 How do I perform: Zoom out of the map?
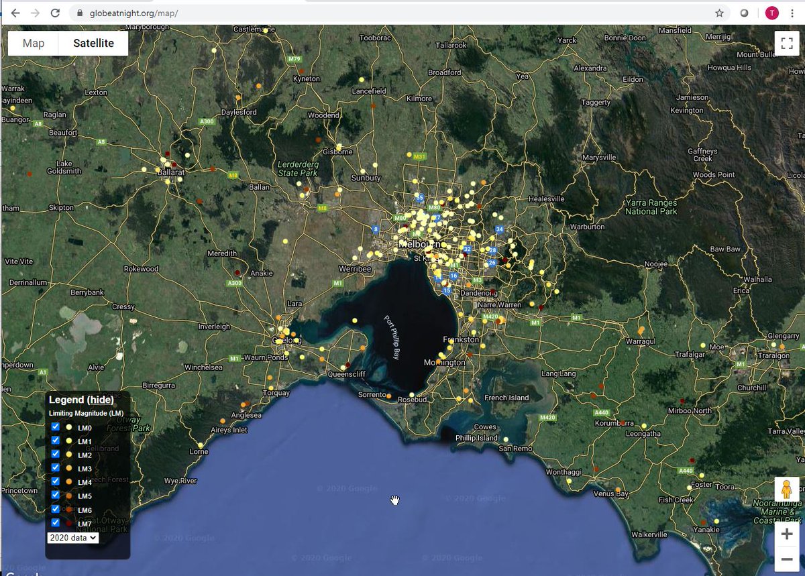click(787, 559)
